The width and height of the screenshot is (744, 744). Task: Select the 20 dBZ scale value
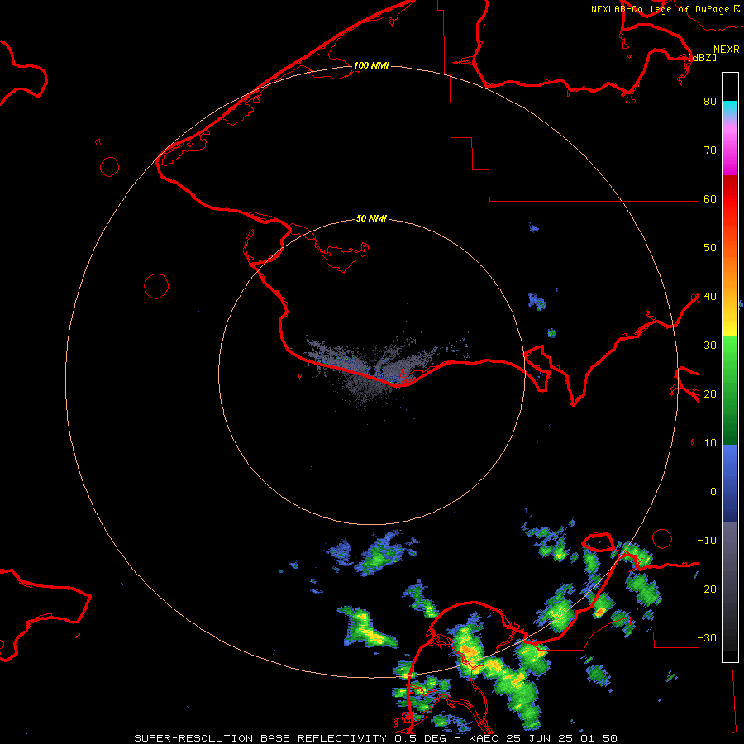710,394
